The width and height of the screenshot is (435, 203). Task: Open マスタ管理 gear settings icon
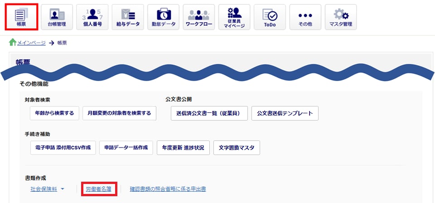click(x=341, y=17)
